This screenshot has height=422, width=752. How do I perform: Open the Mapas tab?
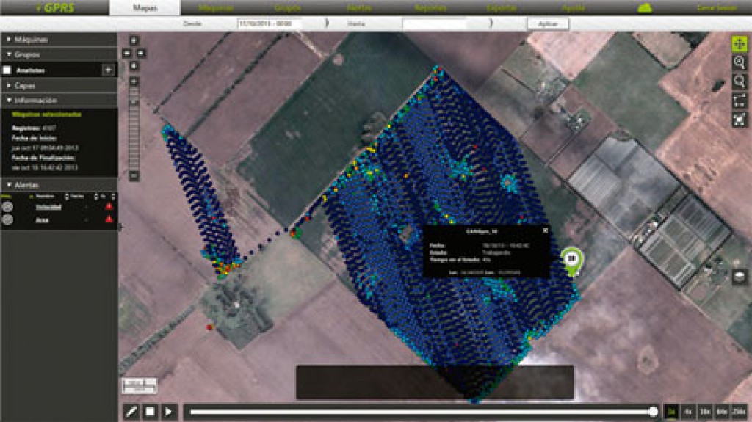(x=144, y=8)
